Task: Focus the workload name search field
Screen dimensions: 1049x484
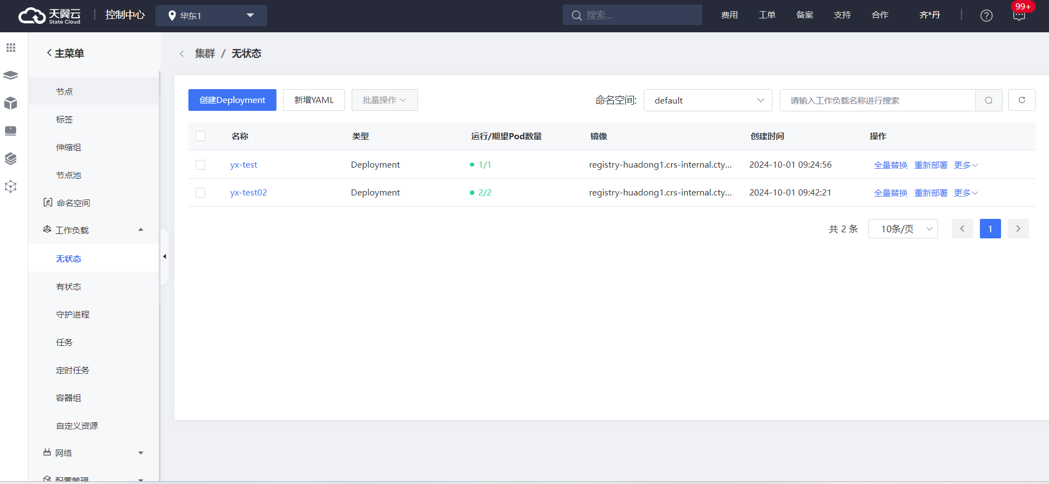Action: (878, 100)
